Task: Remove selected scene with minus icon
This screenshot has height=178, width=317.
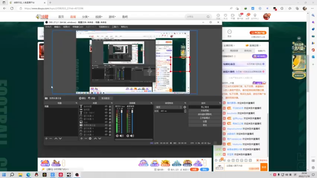Action: 51,138
